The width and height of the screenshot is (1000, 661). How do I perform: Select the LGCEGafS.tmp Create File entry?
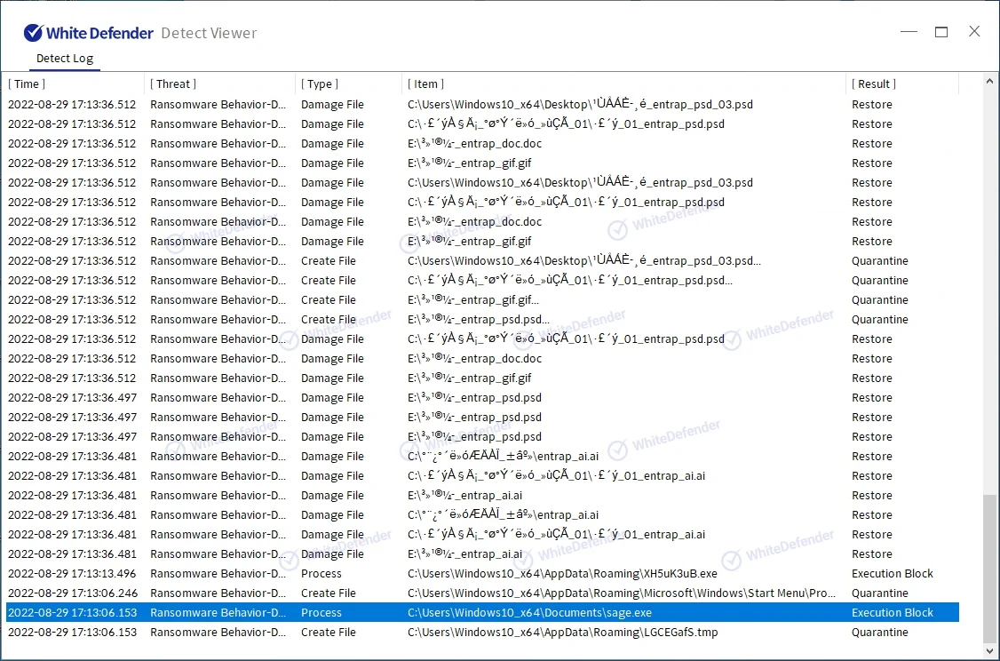point(562,633)
